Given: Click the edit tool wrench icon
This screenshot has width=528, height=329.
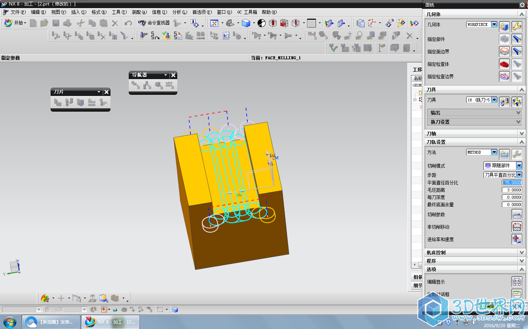Looking at the screenshot, I should pos(517,102).
